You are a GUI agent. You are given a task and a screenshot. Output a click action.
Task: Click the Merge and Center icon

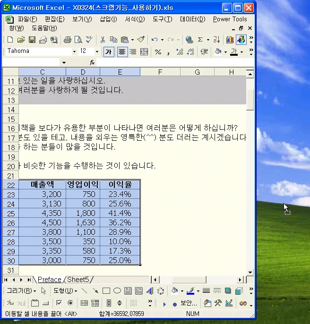[x=144, y=51]
